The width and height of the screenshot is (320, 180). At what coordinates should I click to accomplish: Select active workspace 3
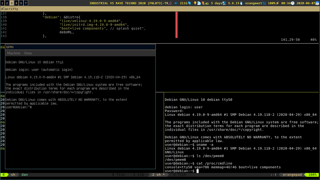12,3
